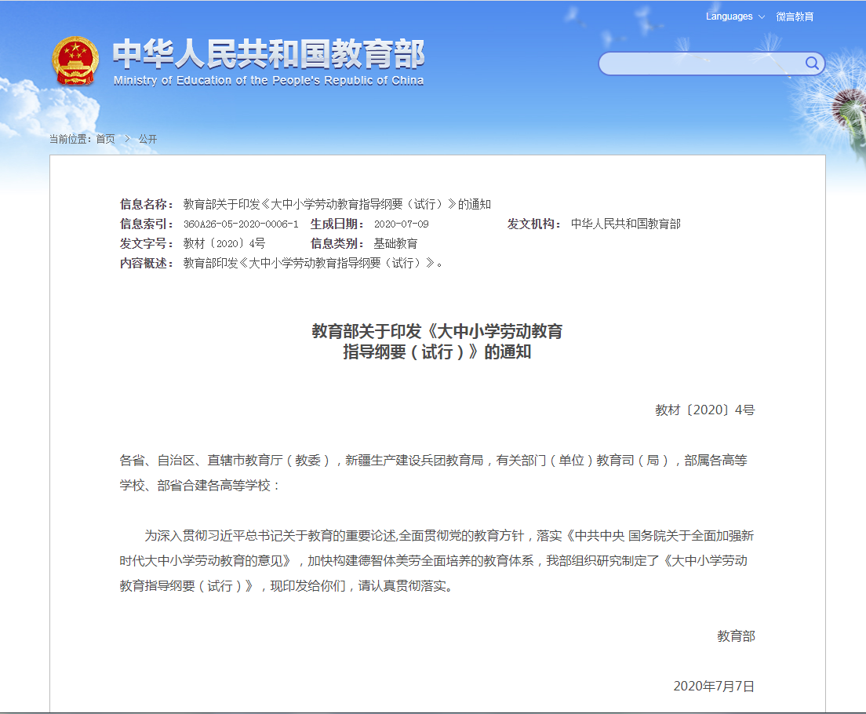866x714 pixels.
Task: Click the 内容概述 summary text
Action: pyautogui.click(x=313, y=263)
